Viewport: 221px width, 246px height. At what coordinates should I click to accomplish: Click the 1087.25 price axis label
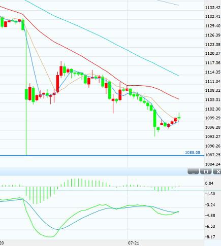(213, 155)
